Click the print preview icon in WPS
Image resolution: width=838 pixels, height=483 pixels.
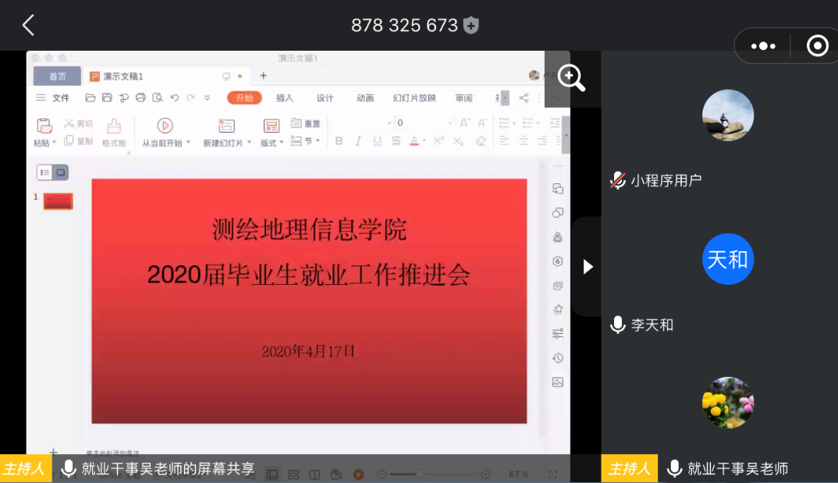tap(157, 98)
